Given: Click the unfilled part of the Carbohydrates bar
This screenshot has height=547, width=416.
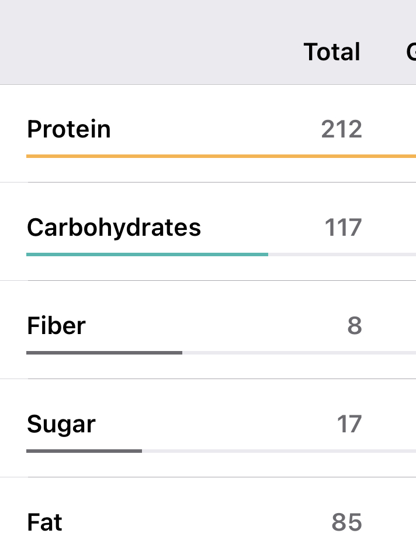Looking at the screenshot, I should tap(342, 254).
